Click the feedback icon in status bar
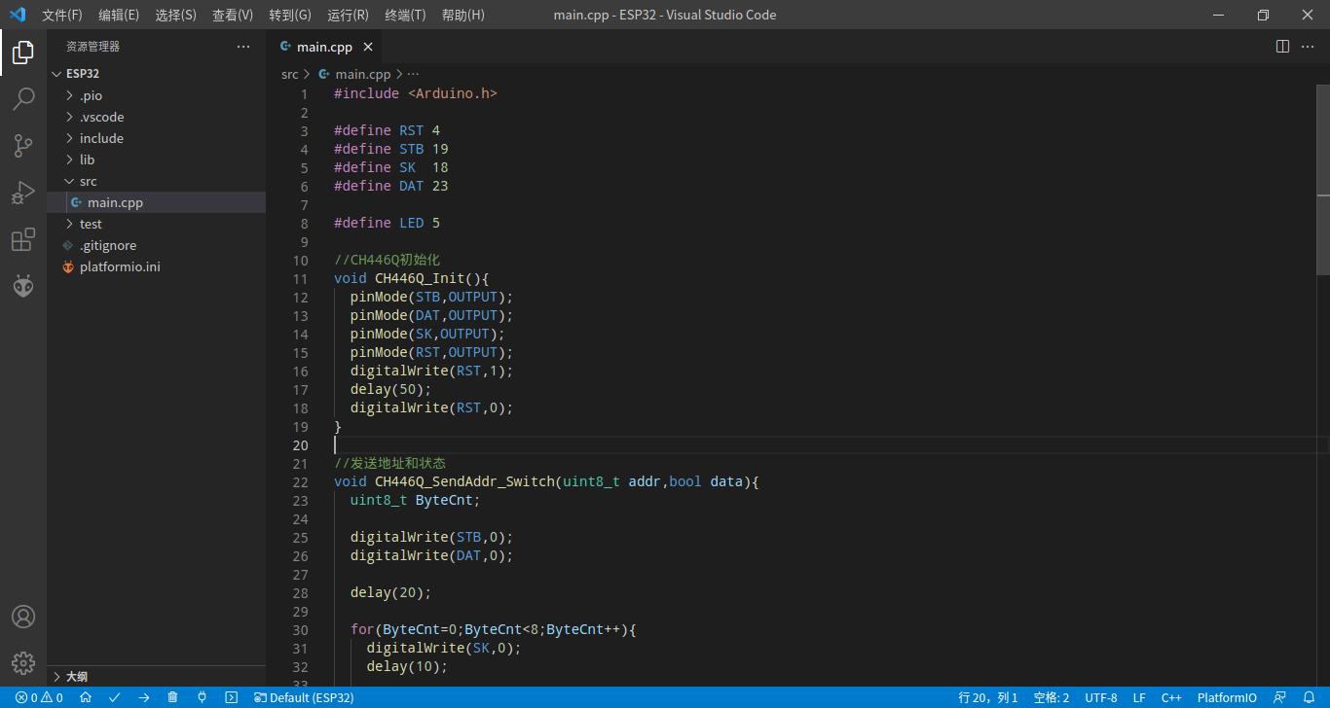The image size is (1330, 708). [1279, 697]
